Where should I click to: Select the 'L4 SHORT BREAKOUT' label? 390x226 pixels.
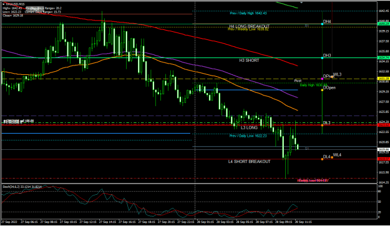pos(249,162)
